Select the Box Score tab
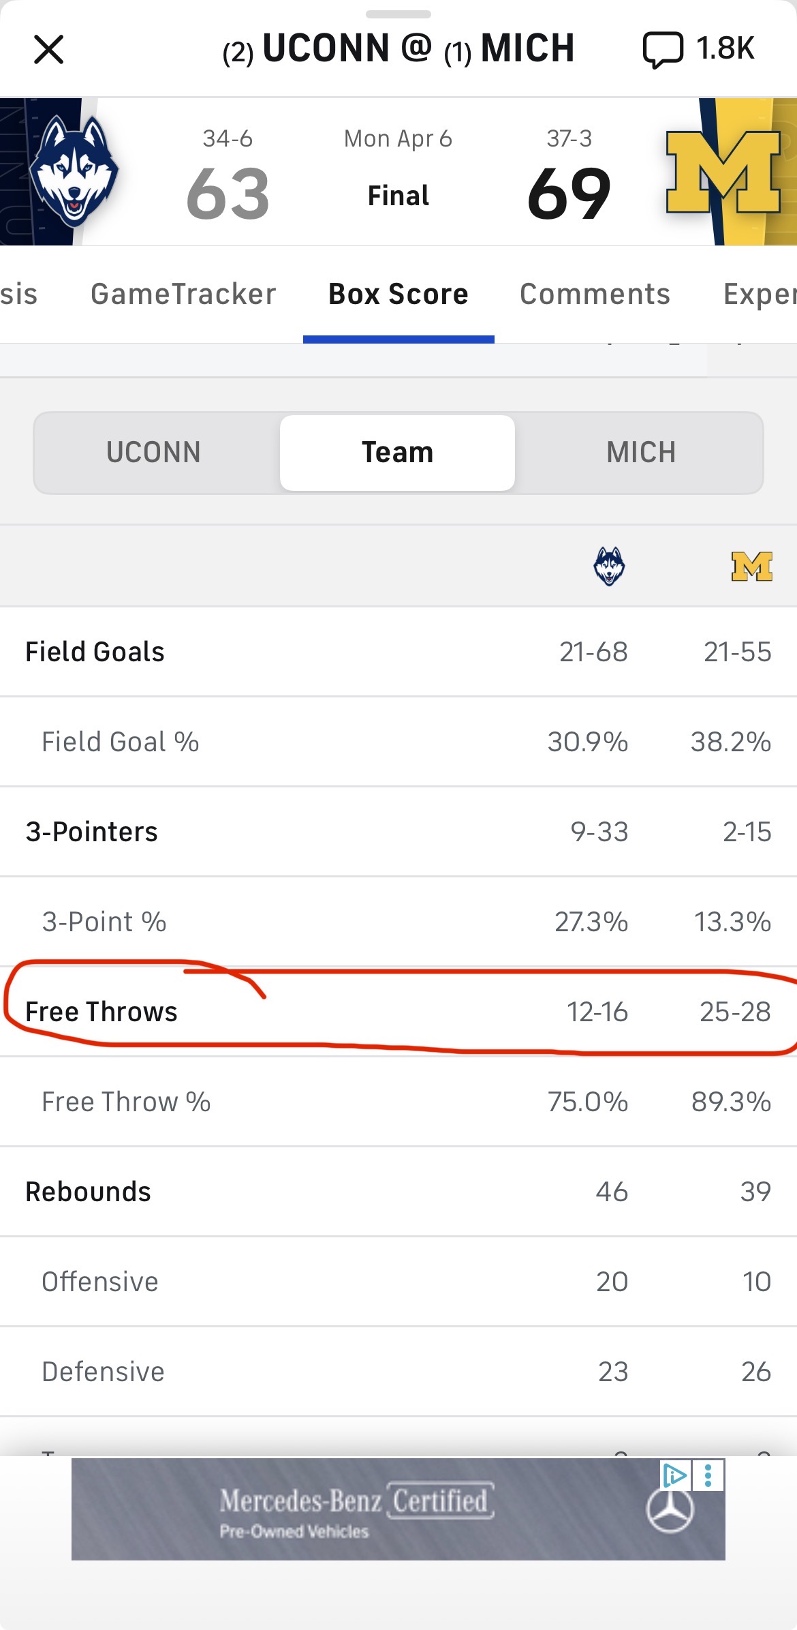Viewport: 797px width, 1630px height. [398, 295]
